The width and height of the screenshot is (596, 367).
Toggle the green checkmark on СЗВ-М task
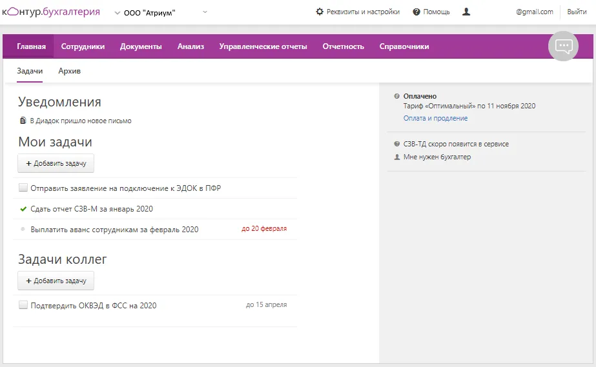pos(23,209)
